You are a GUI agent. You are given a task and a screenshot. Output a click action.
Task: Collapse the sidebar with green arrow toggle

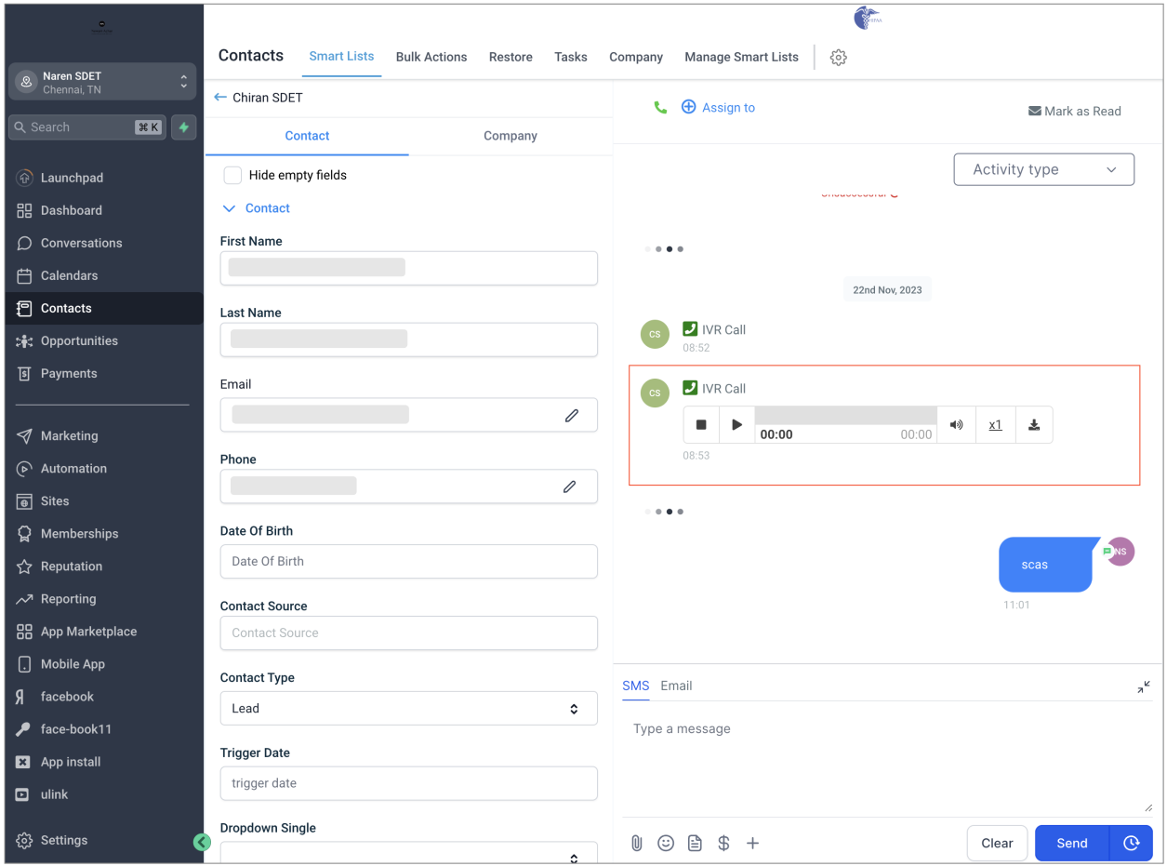[202, 842]
